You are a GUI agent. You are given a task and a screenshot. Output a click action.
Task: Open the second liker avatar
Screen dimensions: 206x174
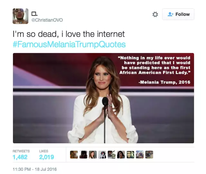pyautogui.click(x=83, y=155)
